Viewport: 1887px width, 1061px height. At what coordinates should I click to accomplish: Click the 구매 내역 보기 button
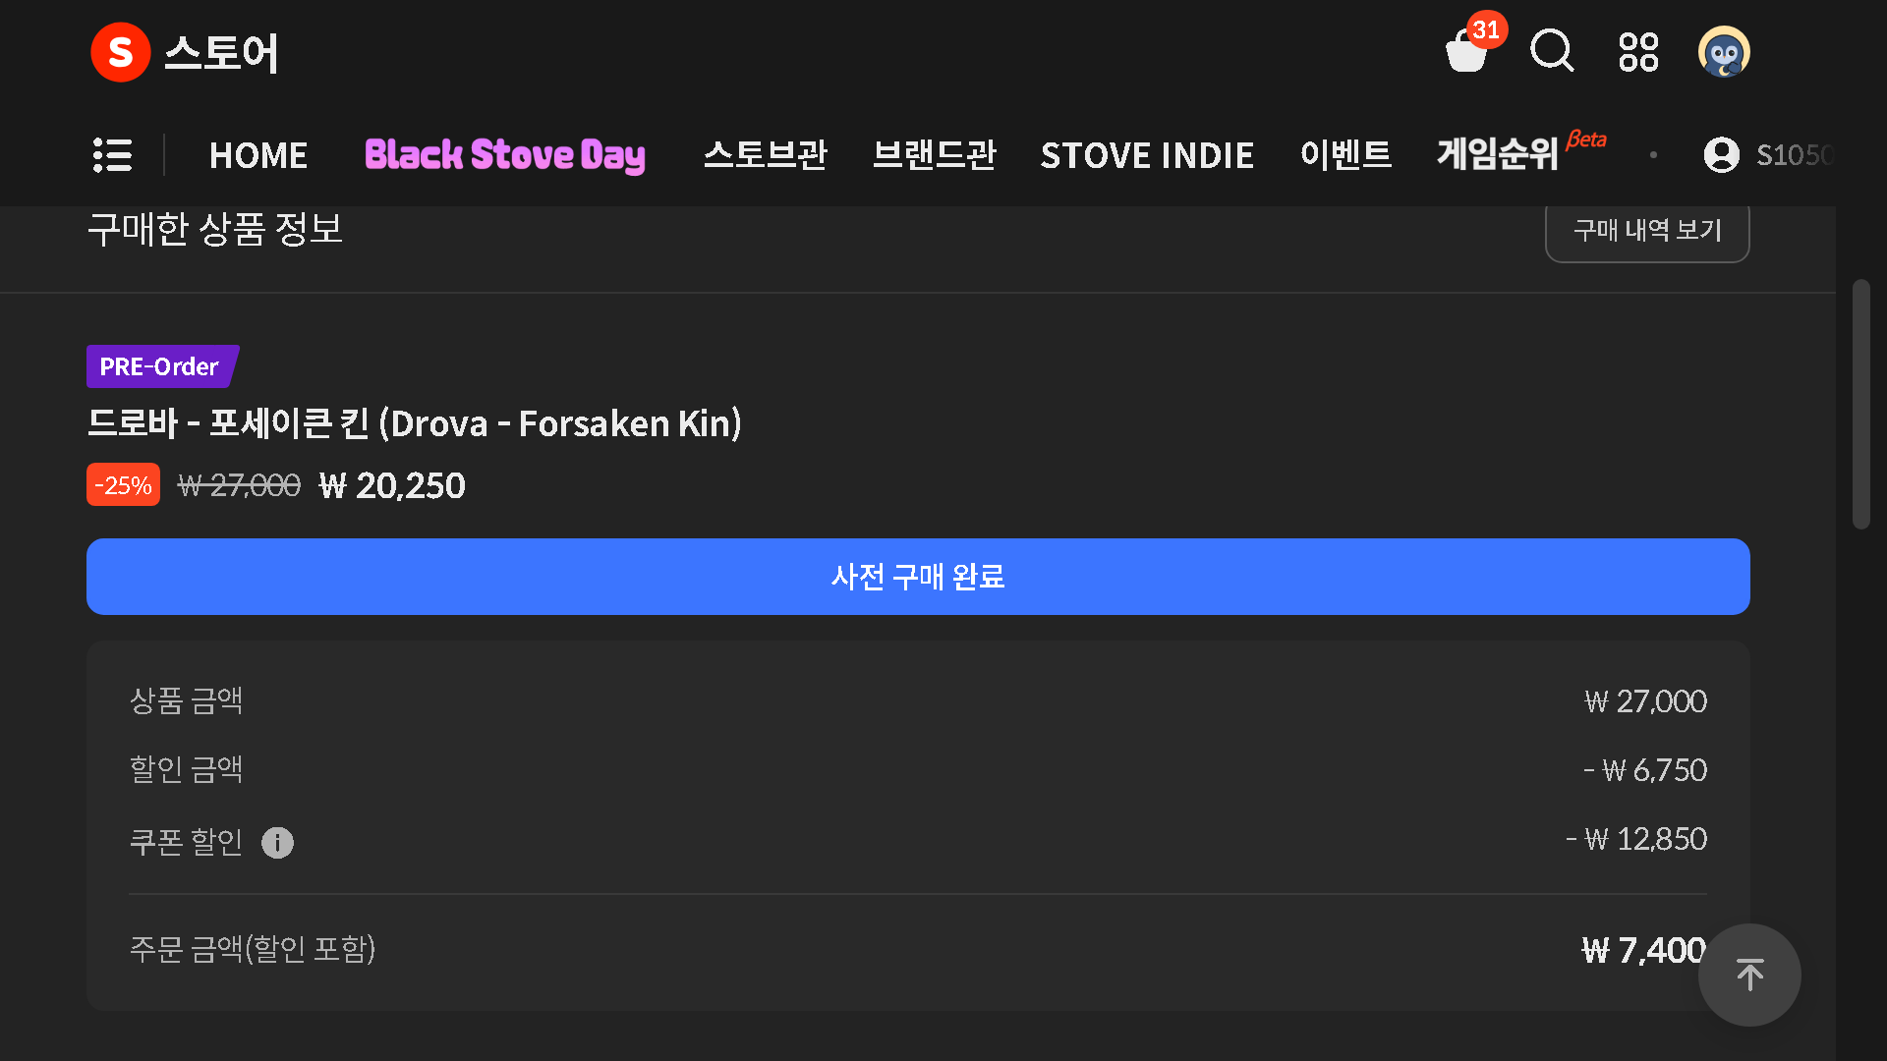1647,231
